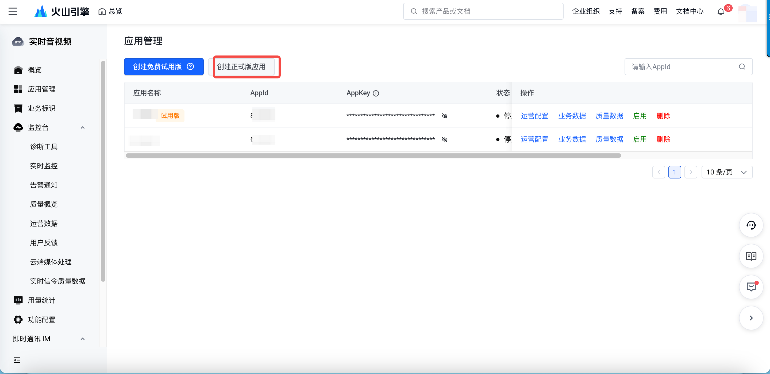Go to the next page arrow
This screenshot has height=374, width=770.
691,172
